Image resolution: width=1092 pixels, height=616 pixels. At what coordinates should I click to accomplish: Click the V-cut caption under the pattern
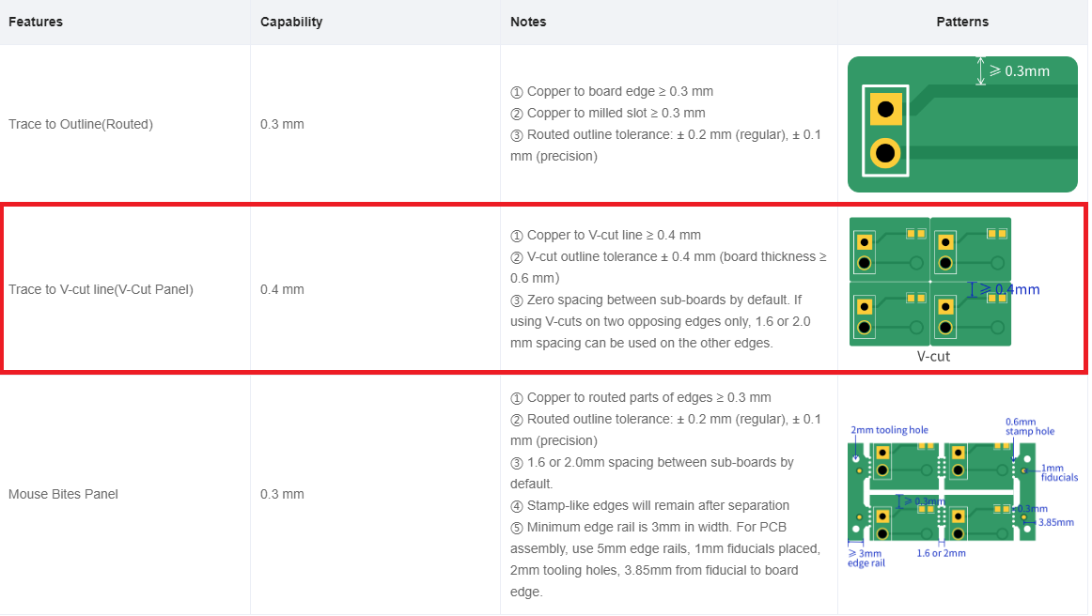coord(933,357)
